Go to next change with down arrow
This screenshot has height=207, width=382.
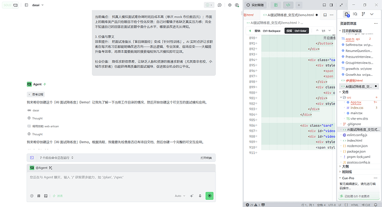(329, 30)
